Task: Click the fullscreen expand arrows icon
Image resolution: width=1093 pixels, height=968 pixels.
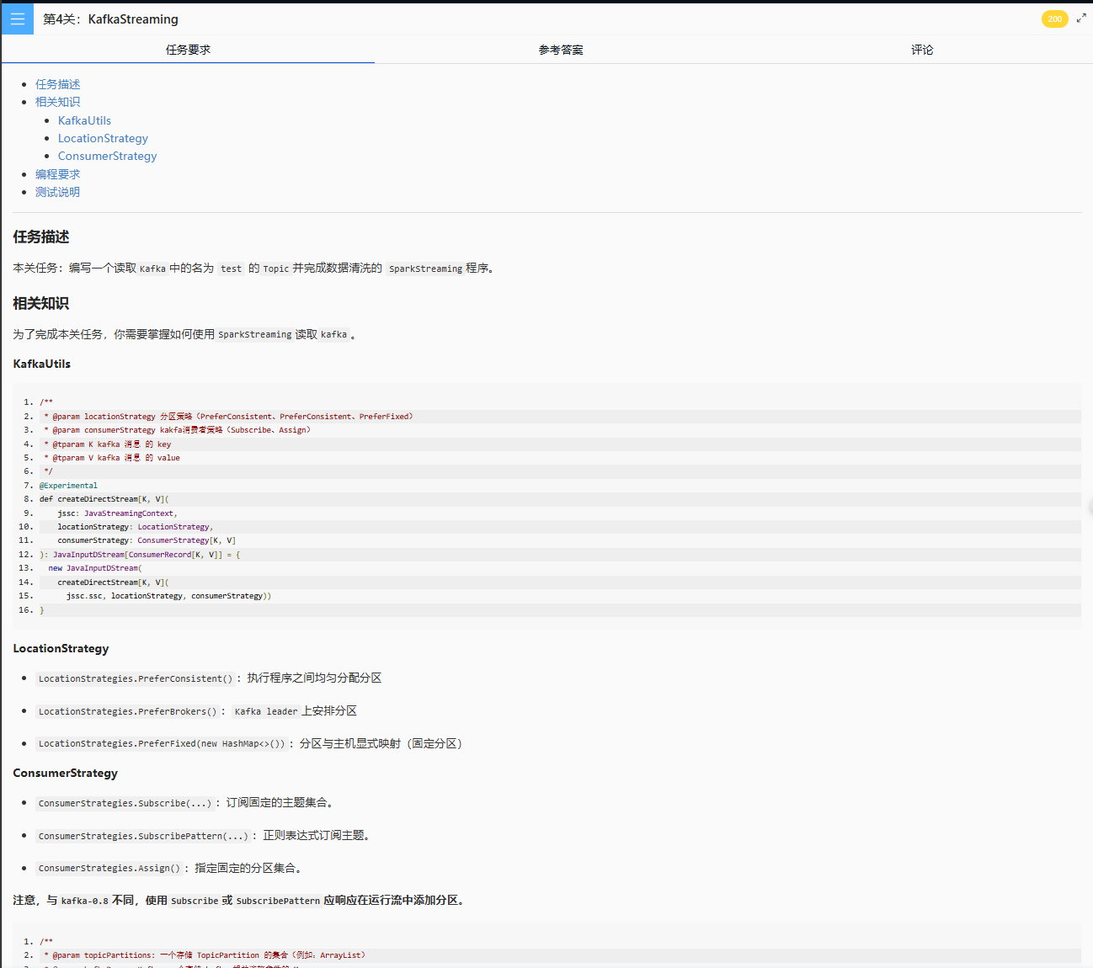Action: click(1081, 19)
